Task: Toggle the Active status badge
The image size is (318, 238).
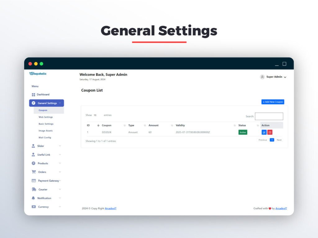Action: (243, 132)
